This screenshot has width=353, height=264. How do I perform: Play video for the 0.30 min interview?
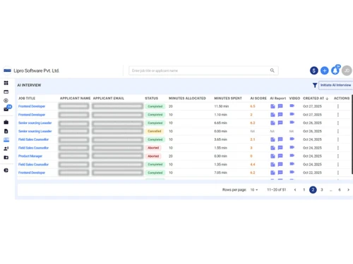[292, 156]
